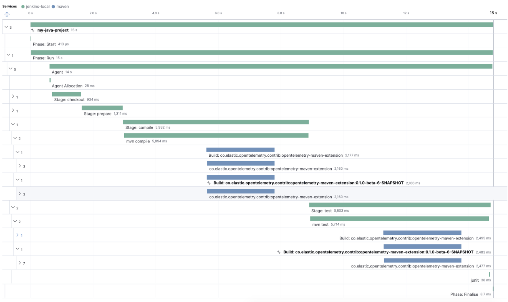Screen dimensions: 508x302
Task: Click the icon beside Build SNAPSHOT under mvn compile
Action: [x=208, y=183]
